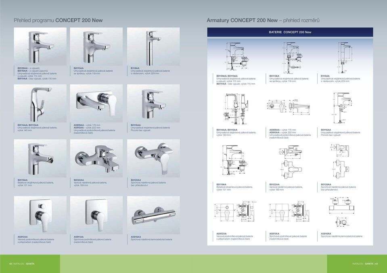Select the 'BATERIE CONCEPT 200 New' blue banner

(290, 32)
